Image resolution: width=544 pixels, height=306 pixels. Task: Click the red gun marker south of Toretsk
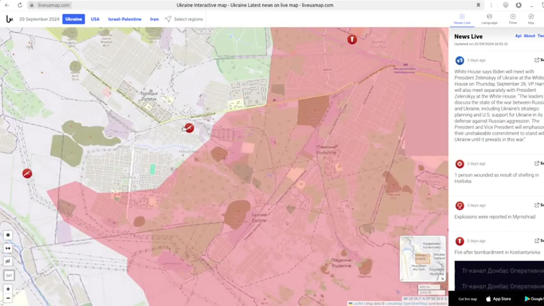189,128
